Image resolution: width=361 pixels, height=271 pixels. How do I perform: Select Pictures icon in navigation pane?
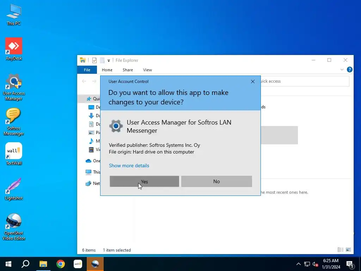91,133
